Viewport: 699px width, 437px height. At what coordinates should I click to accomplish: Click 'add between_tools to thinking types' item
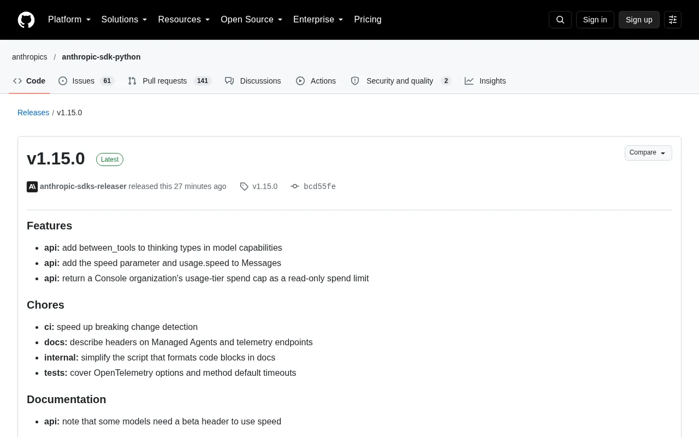163,248
